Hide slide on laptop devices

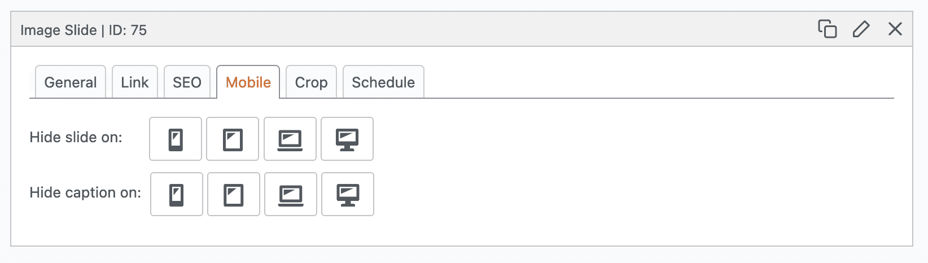click(290, 139)
